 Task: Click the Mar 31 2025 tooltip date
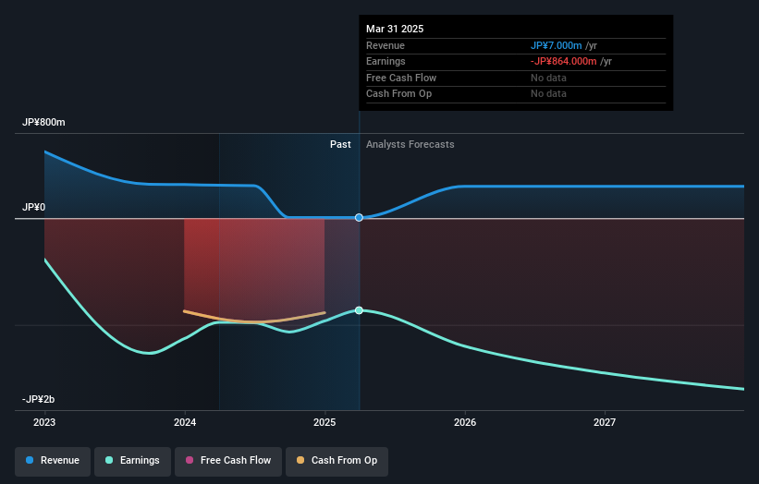[395, 29]
